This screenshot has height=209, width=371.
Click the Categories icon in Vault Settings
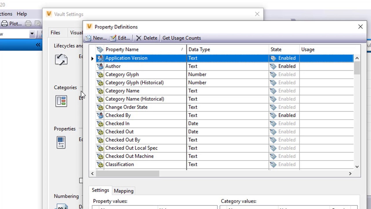click(x=61, y=101)
